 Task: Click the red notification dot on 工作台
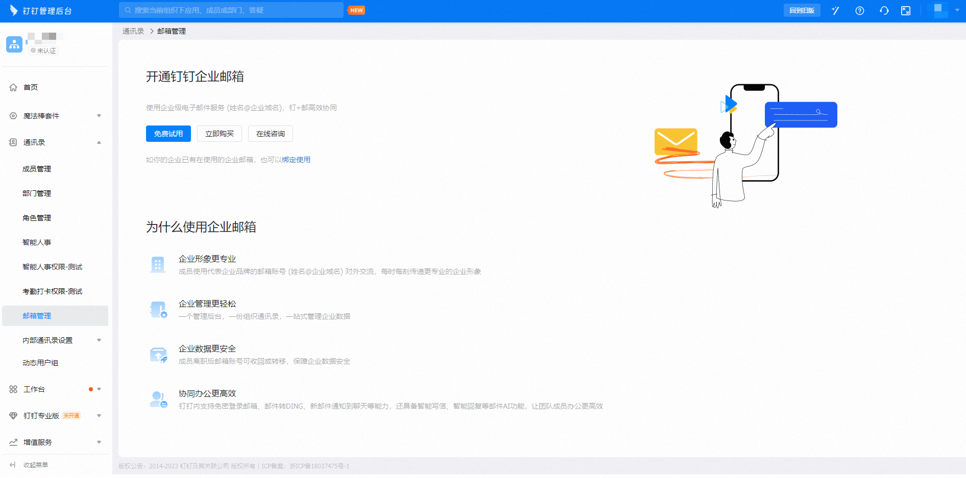(x=91, y=389)
